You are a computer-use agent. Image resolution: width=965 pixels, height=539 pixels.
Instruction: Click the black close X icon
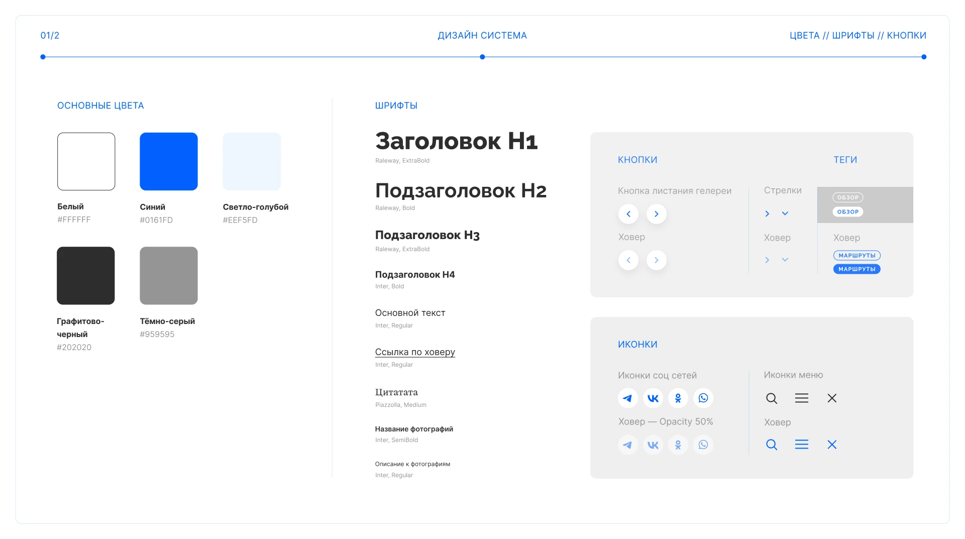click(x=831, y=398)
